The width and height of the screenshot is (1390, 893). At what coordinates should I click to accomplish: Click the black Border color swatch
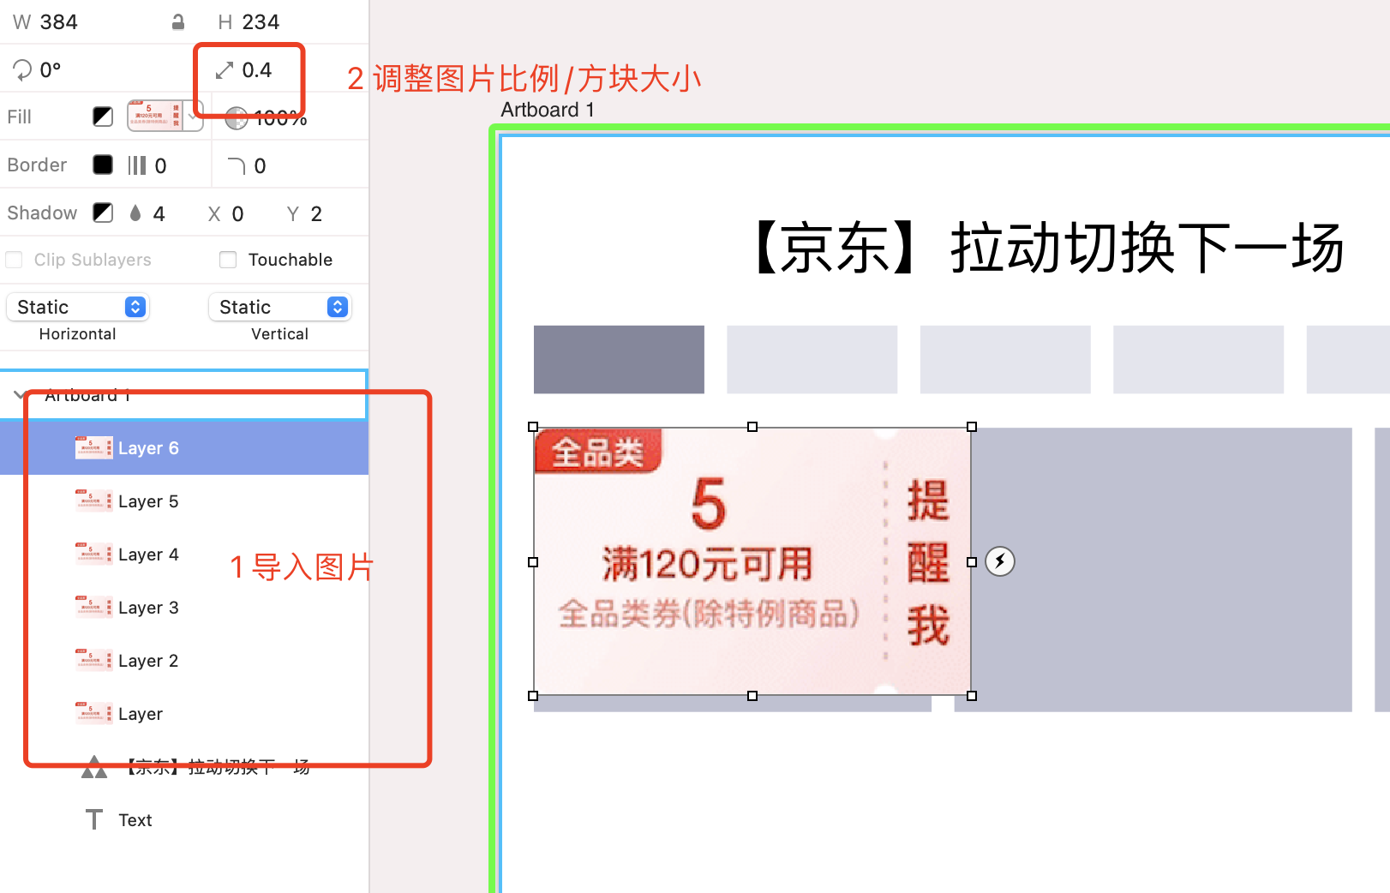coord(103,165)
